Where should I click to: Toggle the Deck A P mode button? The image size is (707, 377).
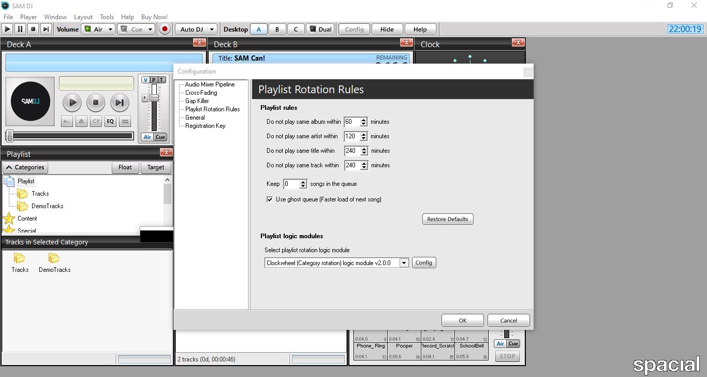pos(154,80)
